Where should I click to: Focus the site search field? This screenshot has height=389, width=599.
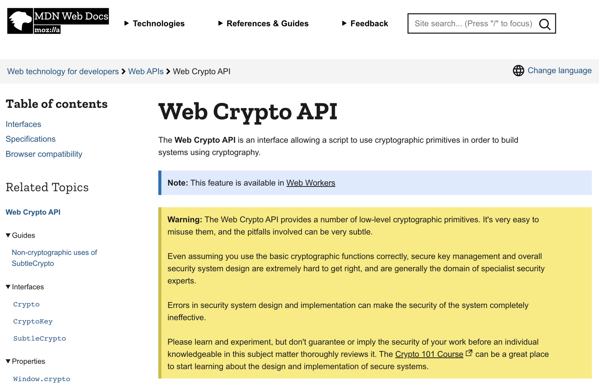click(473, 24)
